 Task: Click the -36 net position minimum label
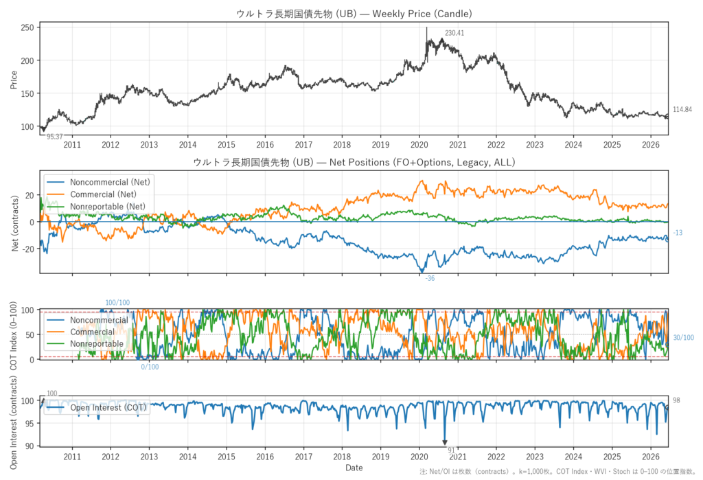[x=430, y=279]
